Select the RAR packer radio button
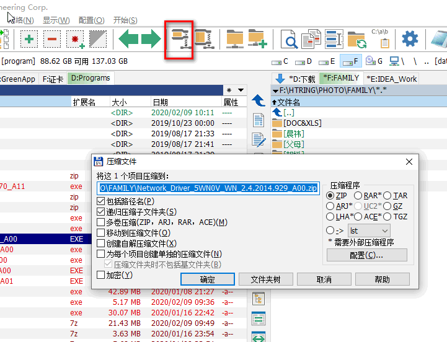This screenshot has width=447, height=342. [x=358, y=196]
